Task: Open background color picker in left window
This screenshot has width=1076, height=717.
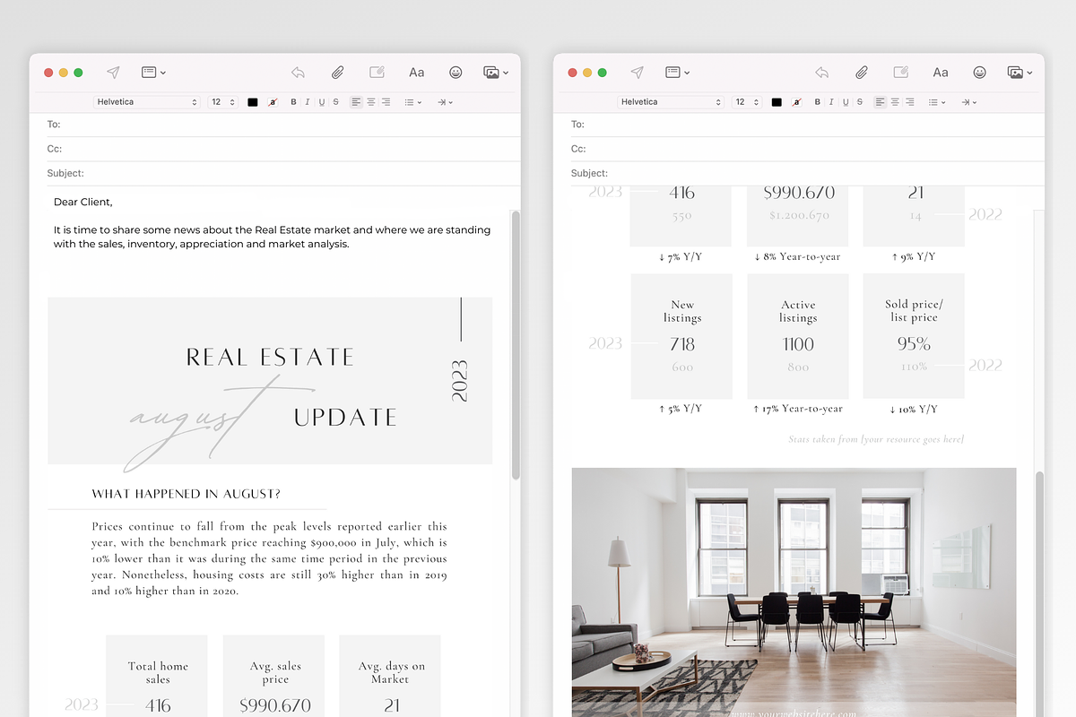Action: coord(273,102)
